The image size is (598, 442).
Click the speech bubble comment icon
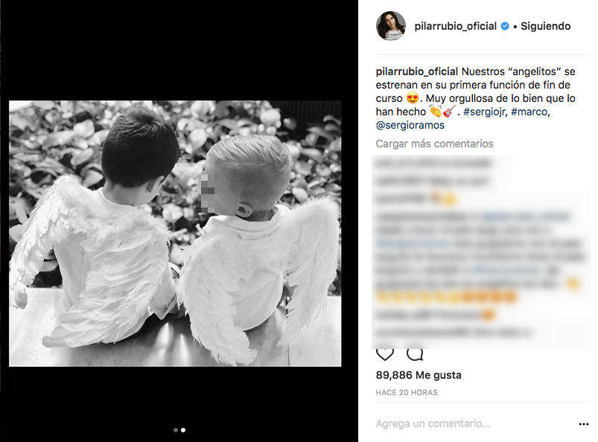pos(415,354)
